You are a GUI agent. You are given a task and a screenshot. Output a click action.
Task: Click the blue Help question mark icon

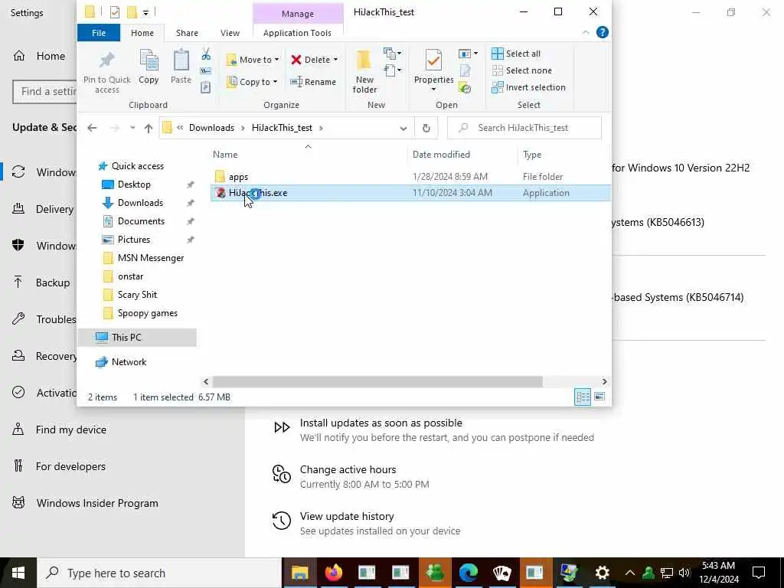click(603, 32)
